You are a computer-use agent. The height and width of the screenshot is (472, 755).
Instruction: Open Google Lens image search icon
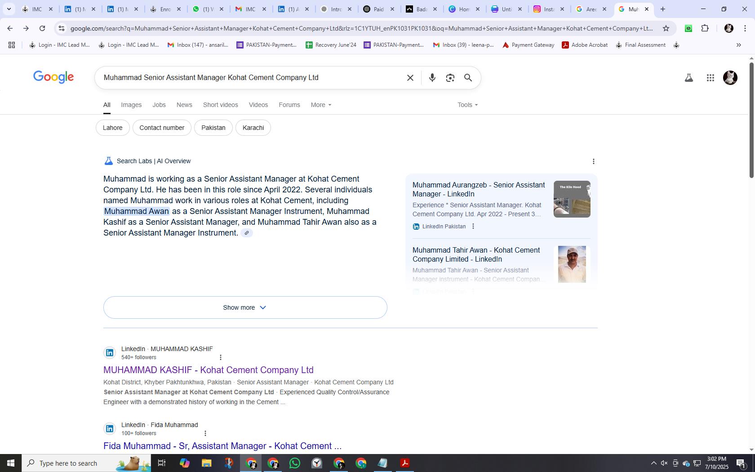(450, 78)
